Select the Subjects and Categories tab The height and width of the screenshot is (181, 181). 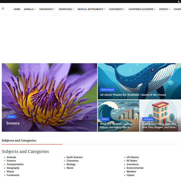19,141
